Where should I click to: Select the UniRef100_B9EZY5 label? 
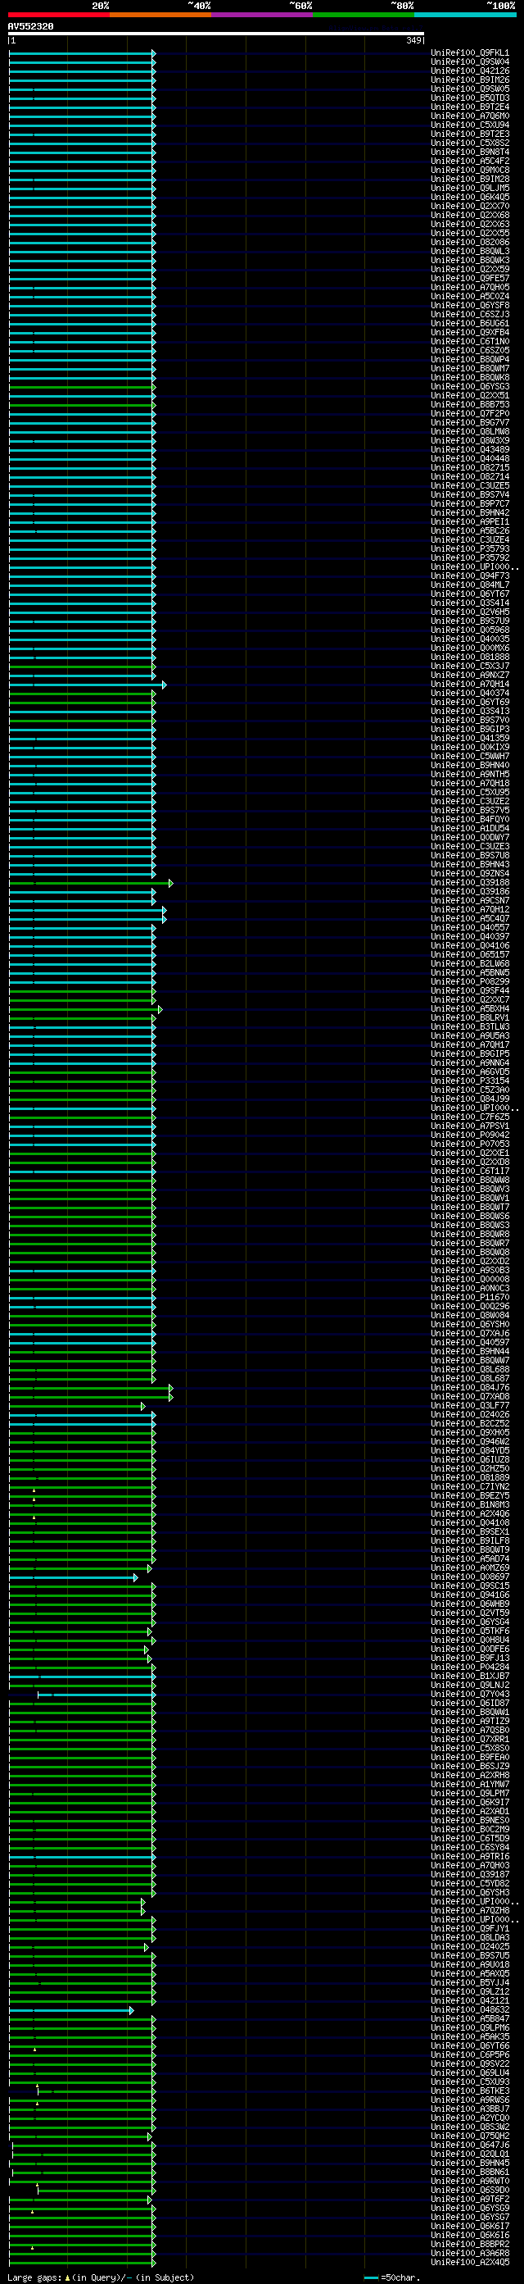pyautogui.click(x=470, y=1496)
